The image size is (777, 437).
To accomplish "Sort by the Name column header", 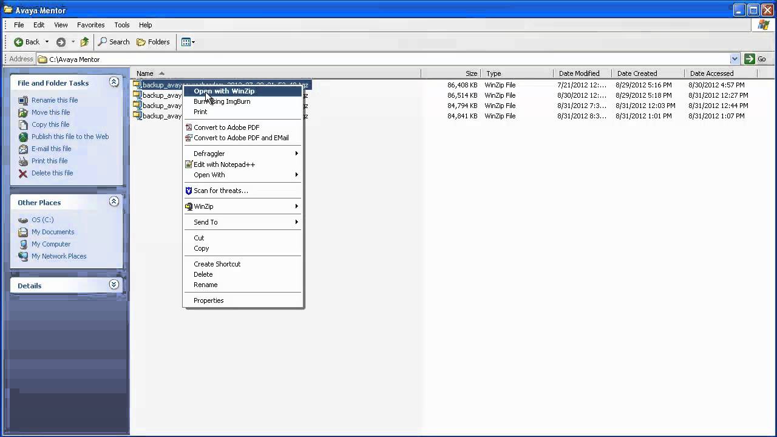I will tap(276, 73).
